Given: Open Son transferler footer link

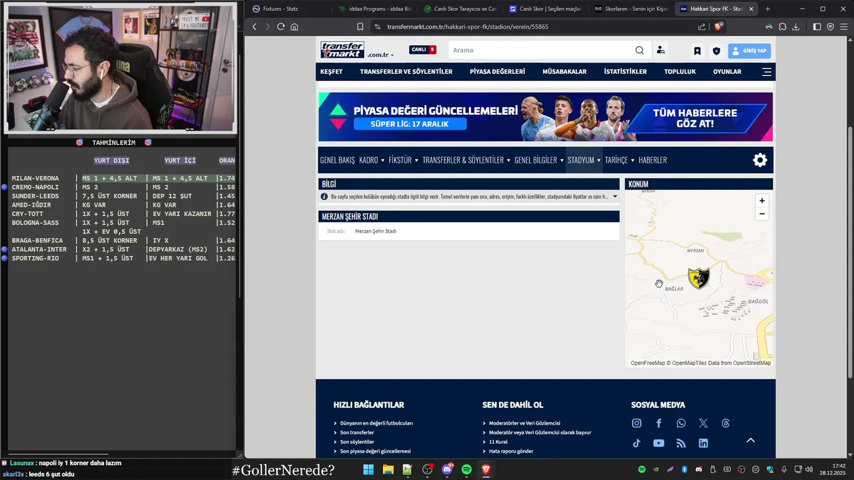Looking at the screenshot, I should coord(357,433).
